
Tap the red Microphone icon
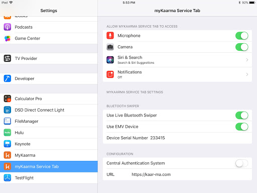coord(110,36)
